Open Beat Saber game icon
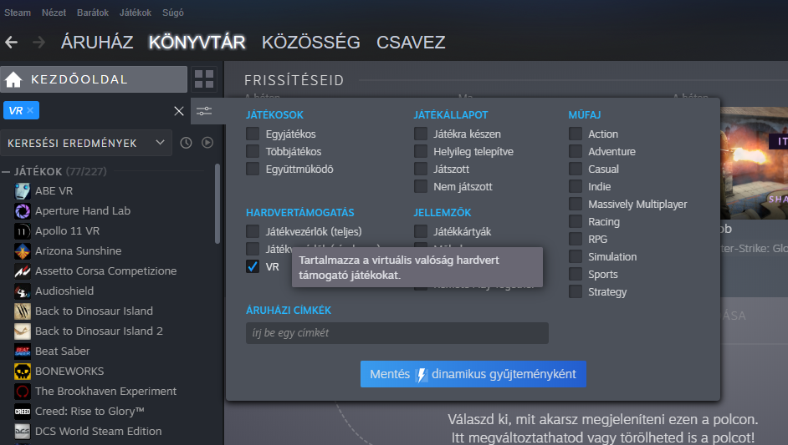Viewport: 788px width, 445px height. (x=23, y=351)
